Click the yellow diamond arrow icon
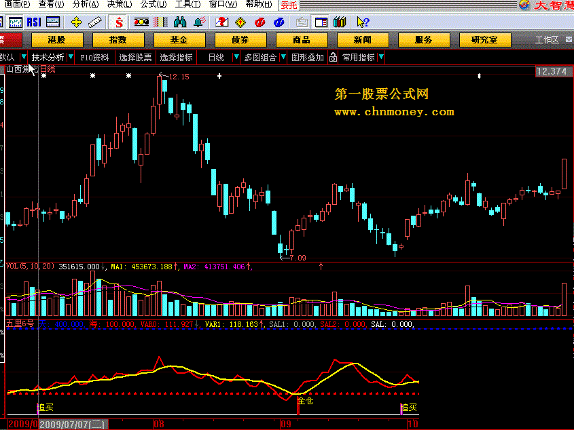Screen dimensions: 574x430 tap(240, 22)
